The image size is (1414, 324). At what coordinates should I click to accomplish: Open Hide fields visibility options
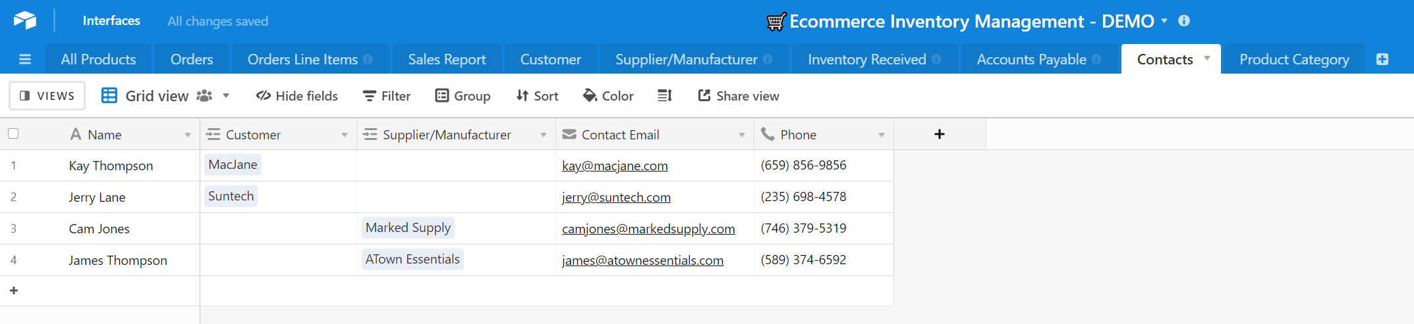tap(297, 96)
